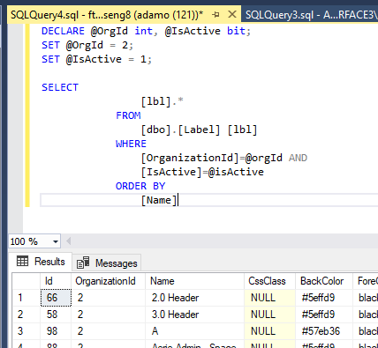This screenshot has width=378, height=348.
Task: Select the Id column header
Action: pyautogui.click(x=56, y=281)
